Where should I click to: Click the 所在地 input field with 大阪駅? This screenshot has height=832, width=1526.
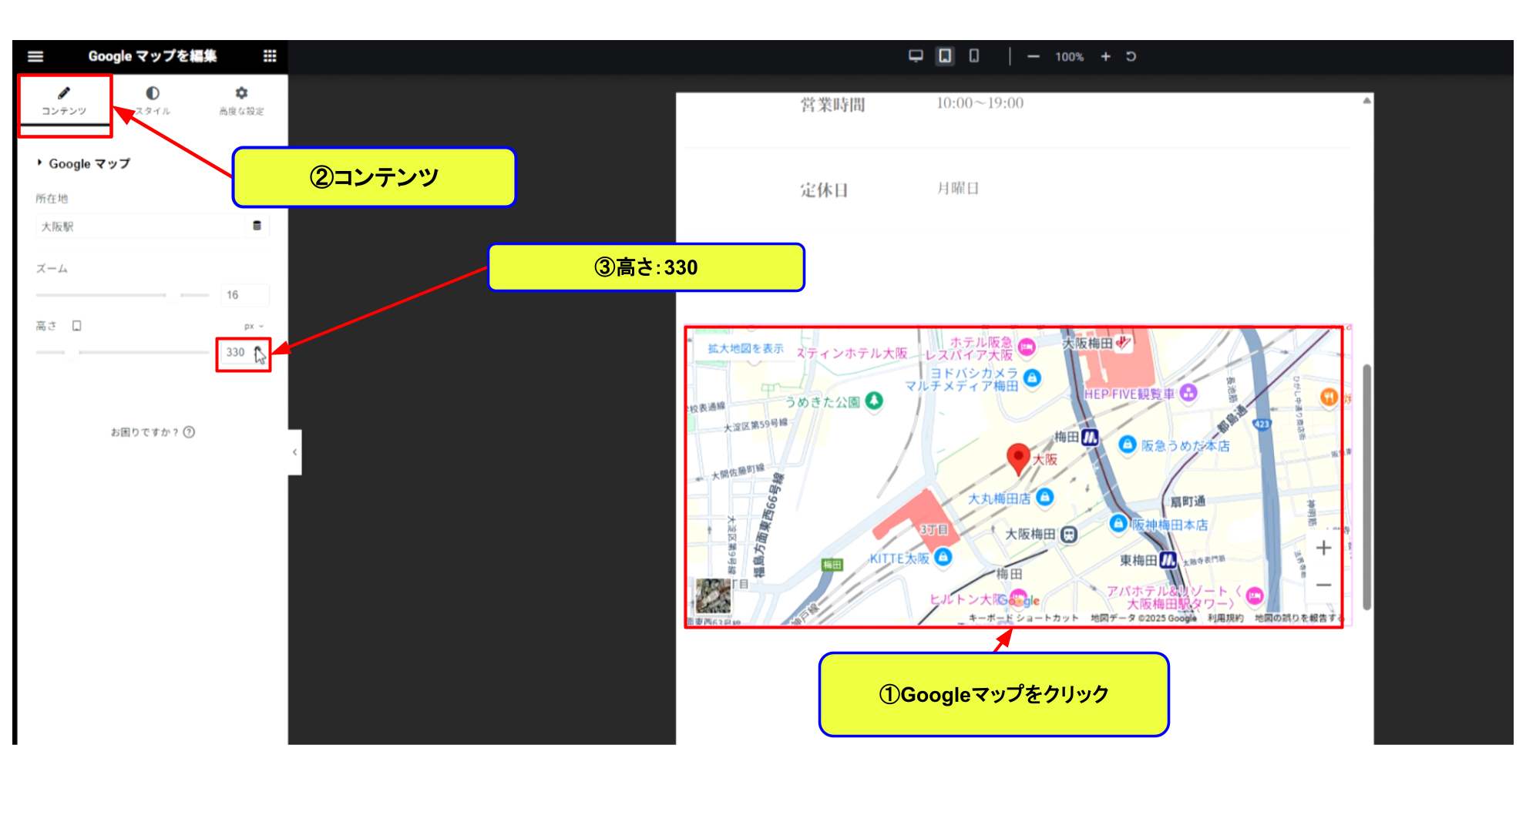pyautogui.click(x=141, y=226)
